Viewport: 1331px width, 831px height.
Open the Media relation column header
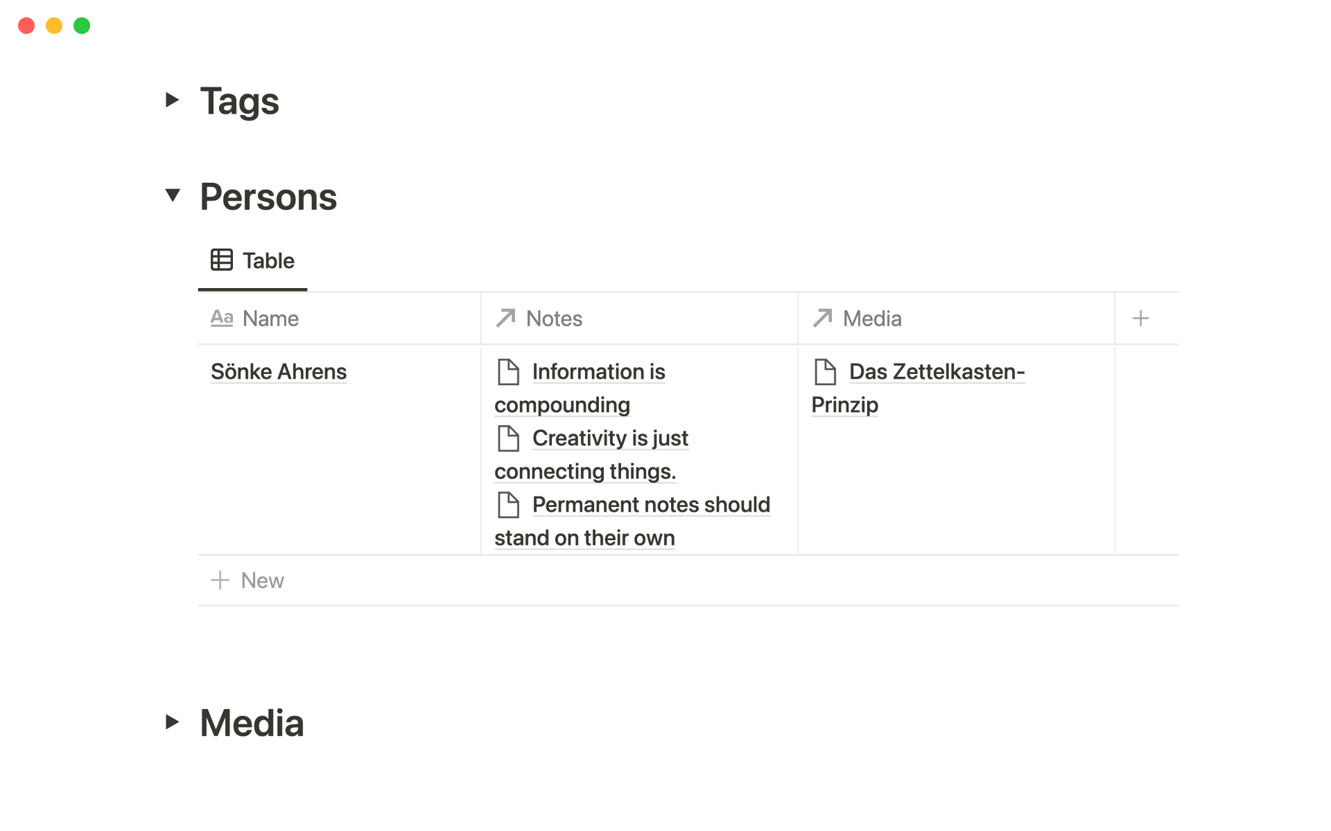tap(871, 319)
